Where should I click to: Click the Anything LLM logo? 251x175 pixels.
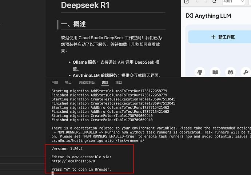[x=208, y=16]
